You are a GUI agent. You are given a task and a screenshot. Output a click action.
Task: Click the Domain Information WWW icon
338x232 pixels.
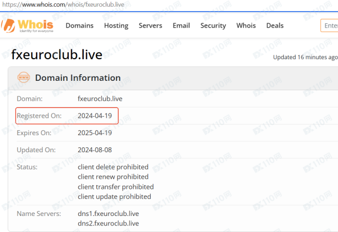click(23, 78)
